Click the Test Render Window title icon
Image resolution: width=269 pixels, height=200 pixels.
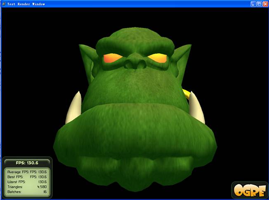pos(4,4)
